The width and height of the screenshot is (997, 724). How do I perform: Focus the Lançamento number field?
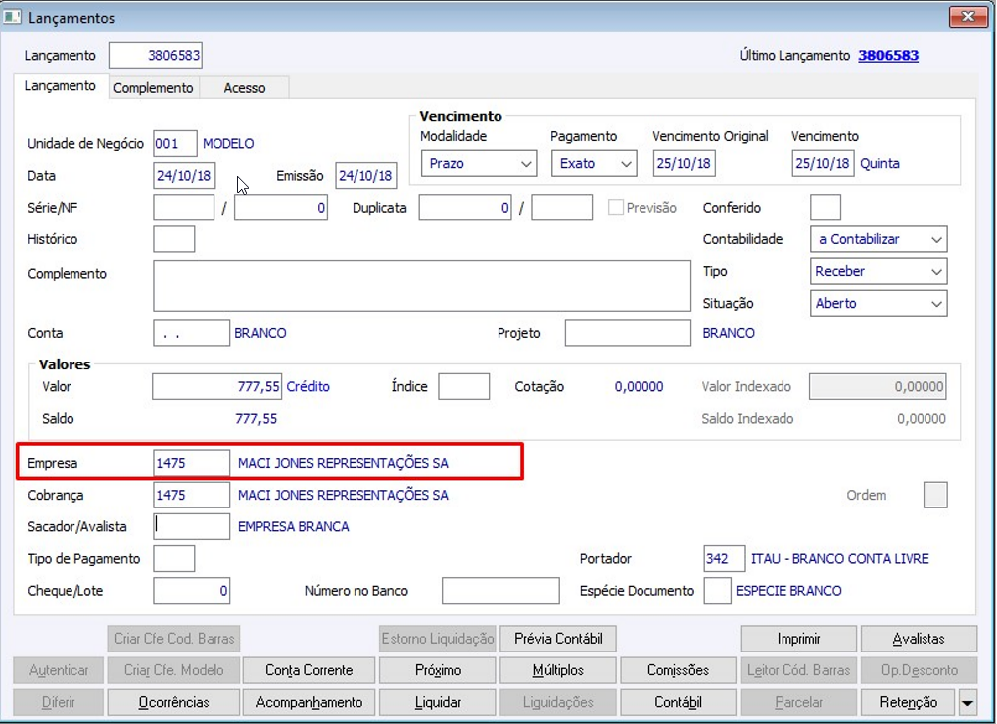156,56
